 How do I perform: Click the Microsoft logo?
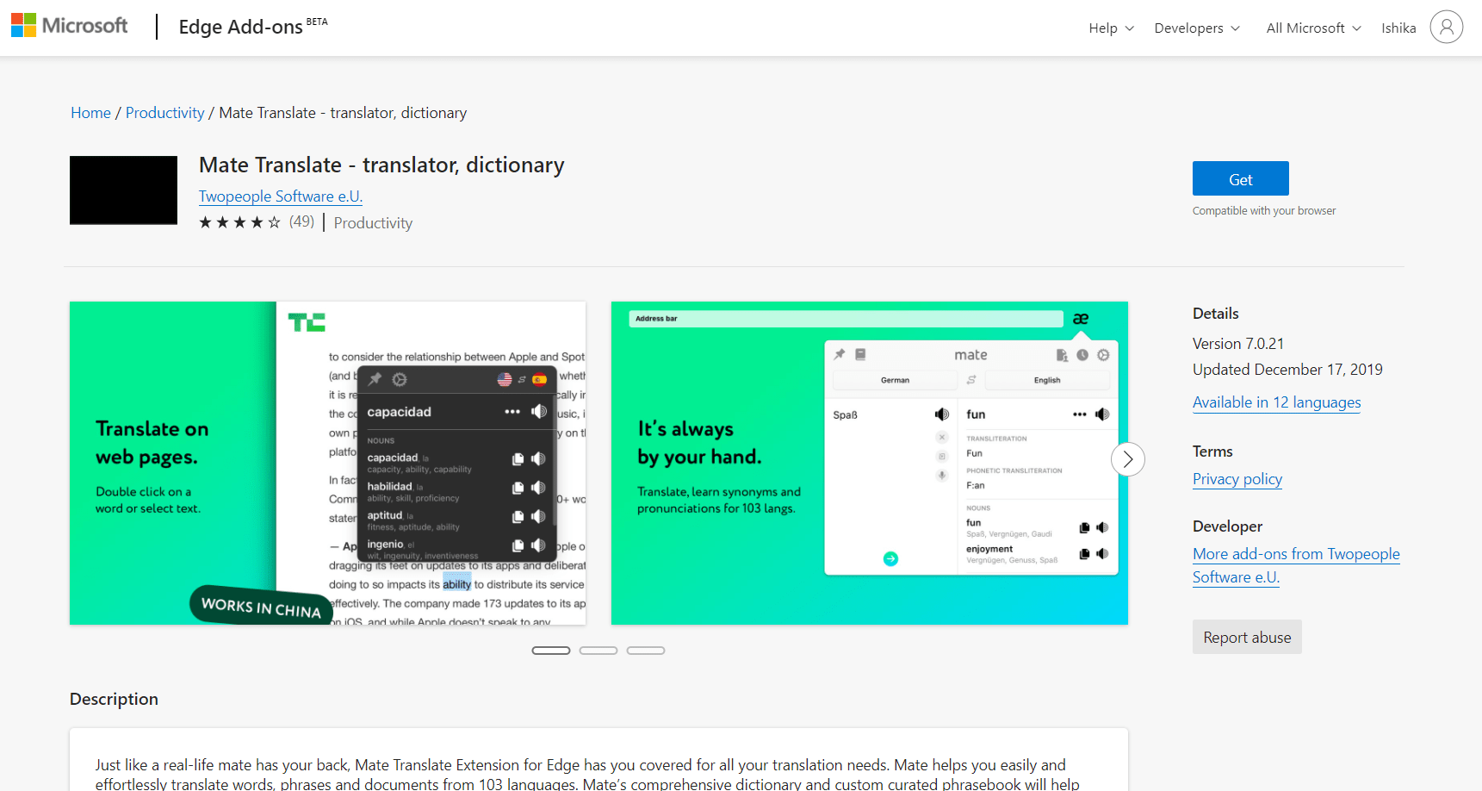(x=69, y=26)
